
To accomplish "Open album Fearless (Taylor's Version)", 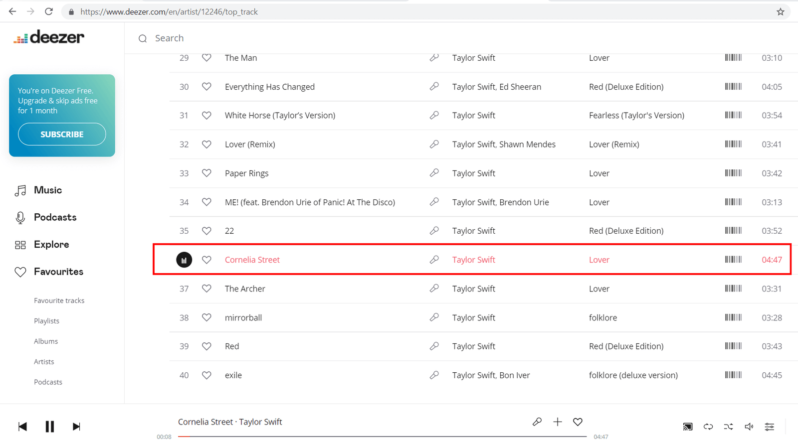I will click(636, 115).
